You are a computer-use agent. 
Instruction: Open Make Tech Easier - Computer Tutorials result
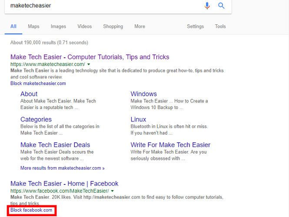click(x=90, y=57)
